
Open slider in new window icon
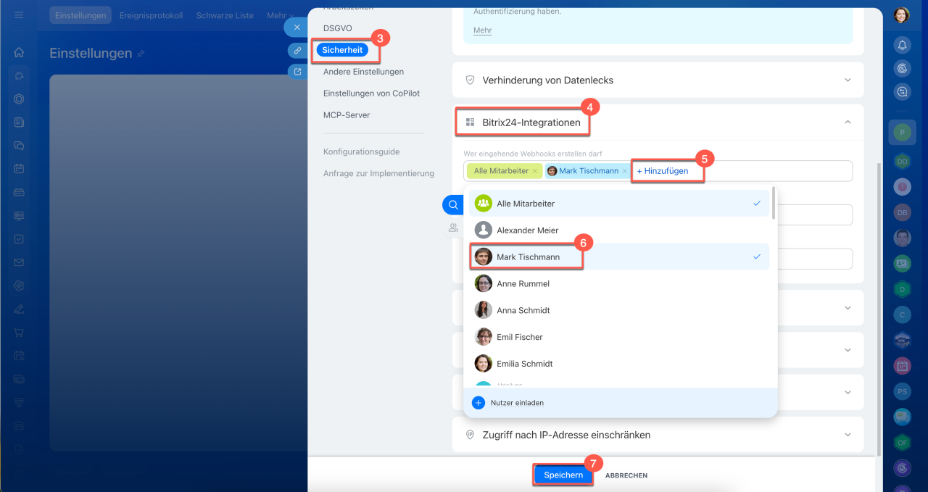297,72
